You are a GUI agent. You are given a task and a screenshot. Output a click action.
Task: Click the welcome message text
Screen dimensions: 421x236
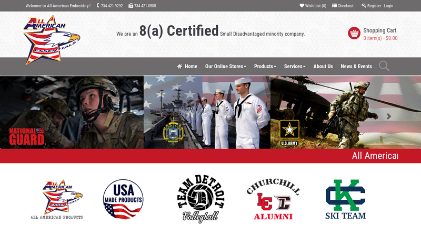58,6
